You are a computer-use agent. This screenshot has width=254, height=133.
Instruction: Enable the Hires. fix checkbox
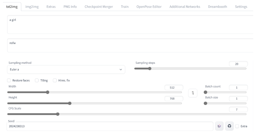coord(55,81)
